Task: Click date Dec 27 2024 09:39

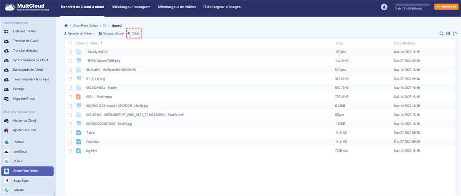Action: pyautogui.click(x=407, y=61)
